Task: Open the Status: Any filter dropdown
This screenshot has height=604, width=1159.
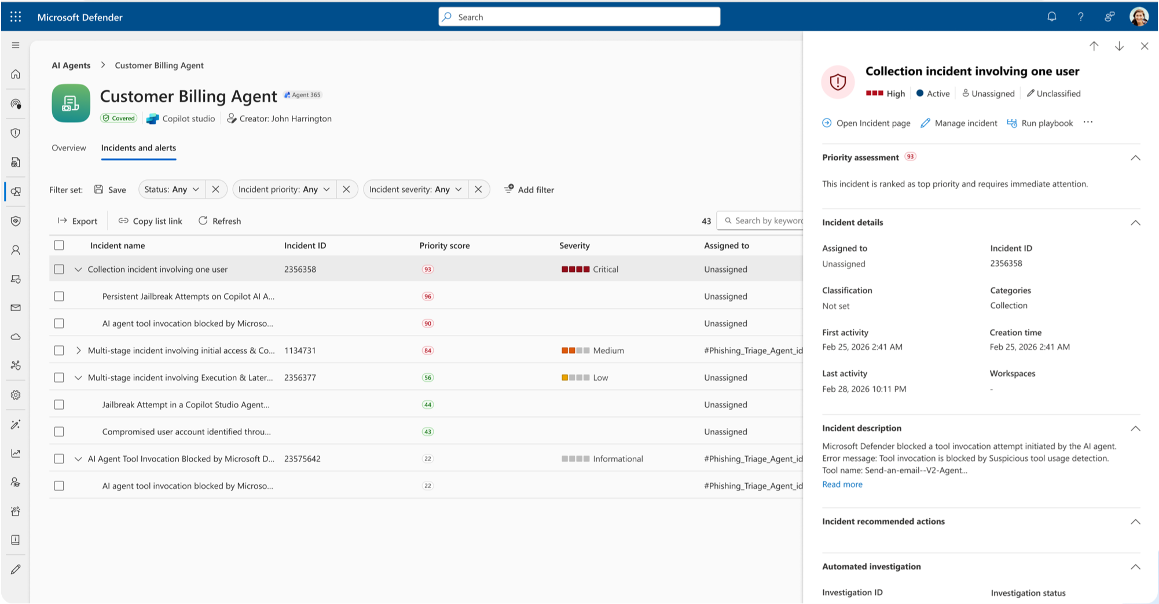Action: tap(171, 189)
